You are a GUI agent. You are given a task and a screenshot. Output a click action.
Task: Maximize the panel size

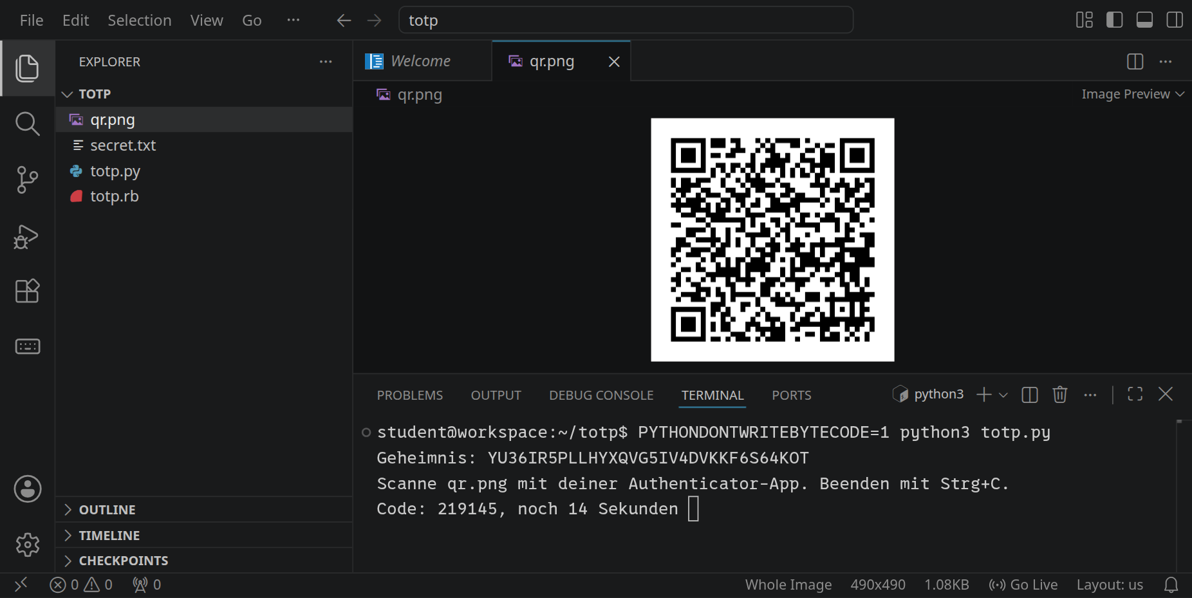[1135, 394]
